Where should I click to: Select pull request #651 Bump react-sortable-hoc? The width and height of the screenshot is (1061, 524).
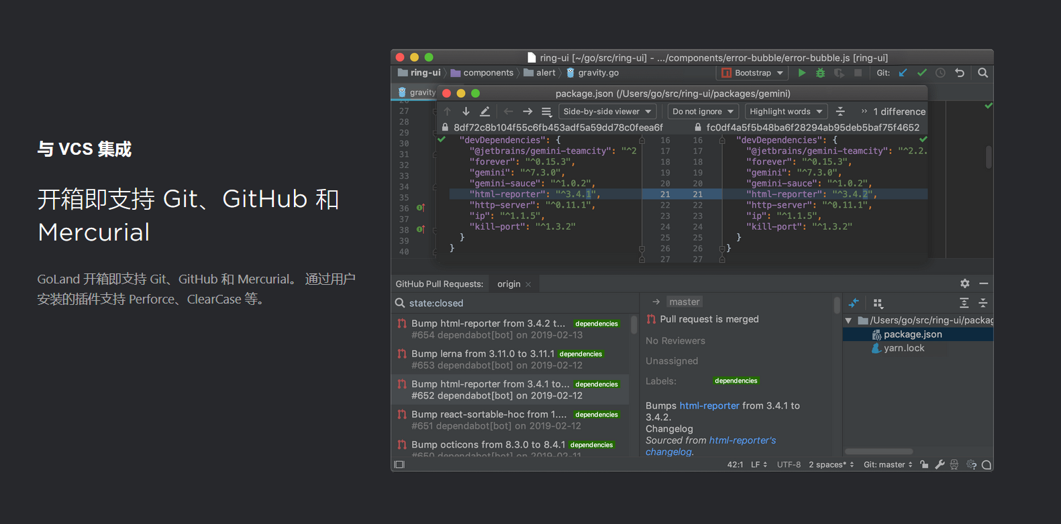(x=510, y=420)
